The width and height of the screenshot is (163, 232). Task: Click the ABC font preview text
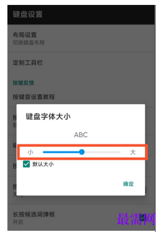pyautogui.click(x=81, y=135)
